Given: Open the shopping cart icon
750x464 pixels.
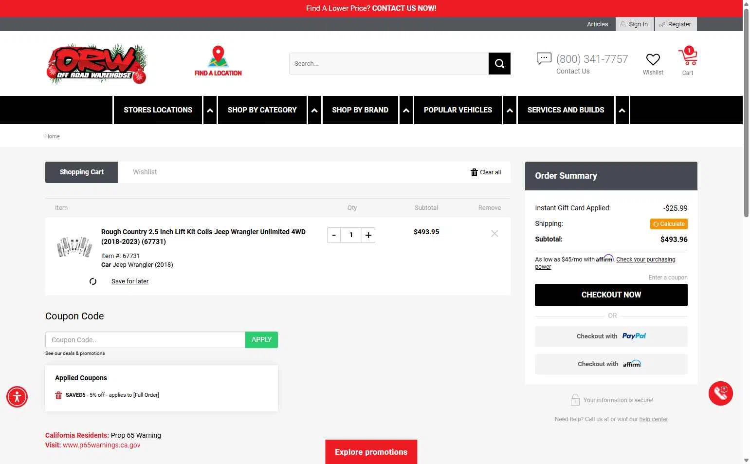Looking at the screenshot, I should [x=688, y=56].
